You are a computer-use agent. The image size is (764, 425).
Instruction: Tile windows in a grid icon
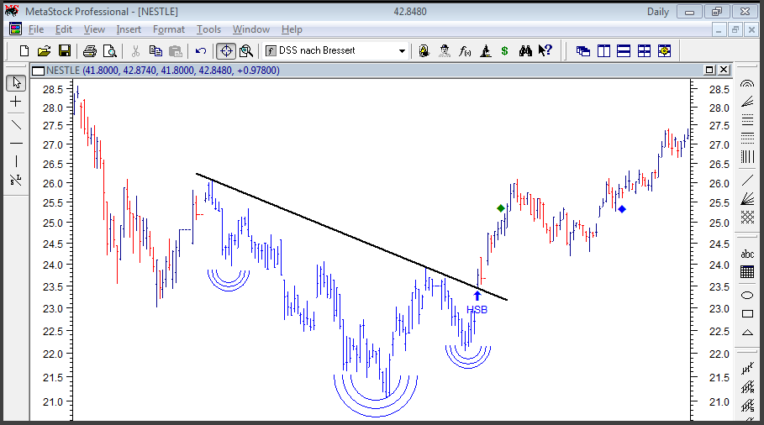(x=644, y=50)
